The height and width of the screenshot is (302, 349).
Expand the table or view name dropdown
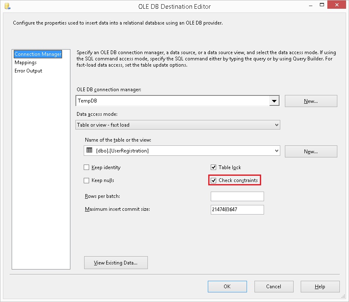tap(275, 151)
